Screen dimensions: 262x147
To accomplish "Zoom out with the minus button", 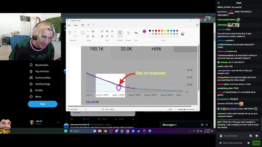I will click(176, 109).
